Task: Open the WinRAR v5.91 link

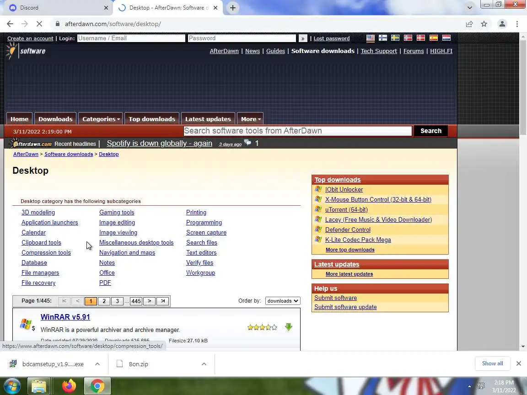Action: click(65, 317)
